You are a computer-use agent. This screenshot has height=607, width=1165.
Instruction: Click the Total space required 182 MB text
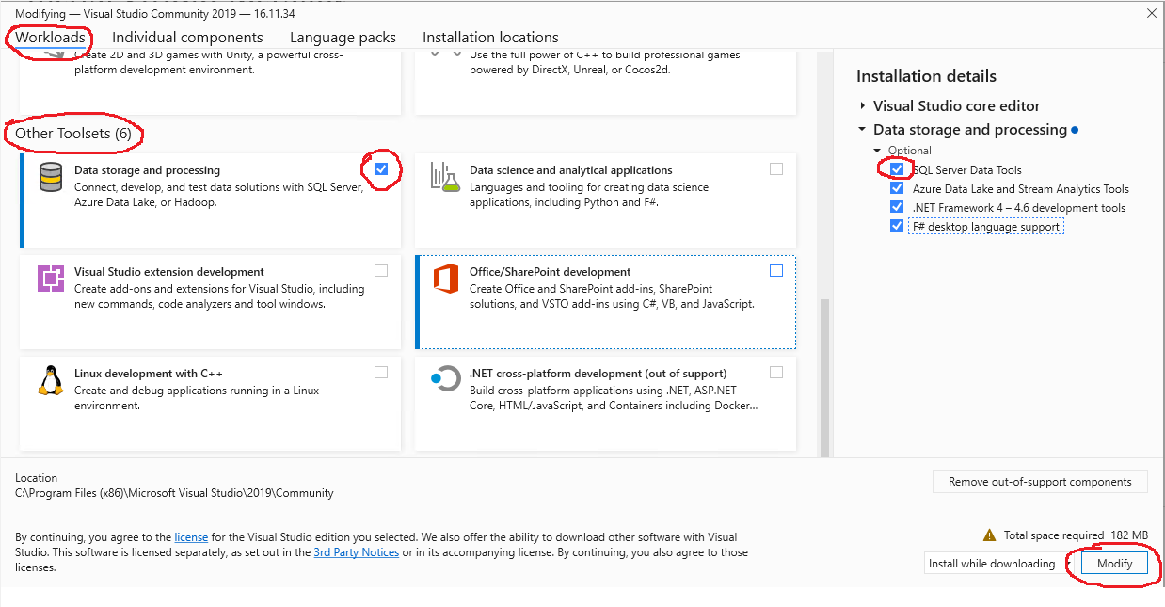tap(1076, 535)
